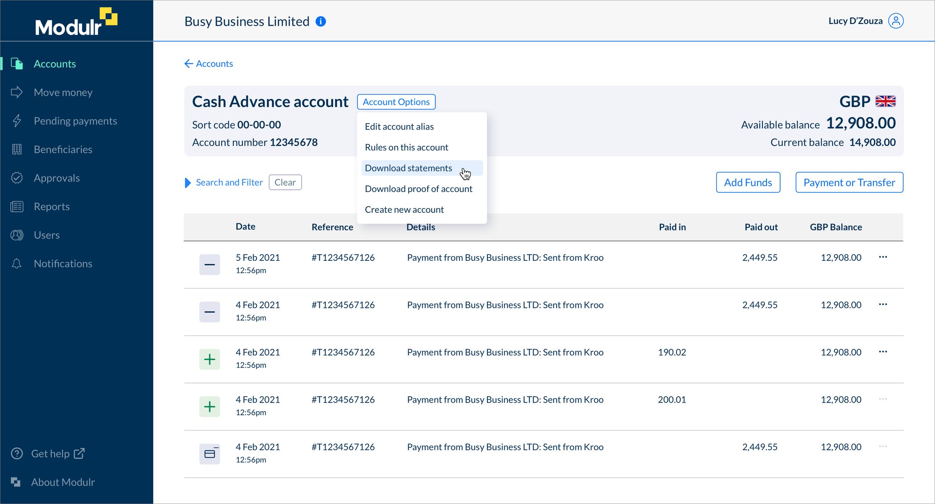The width and height of the screenshot is (935, 504).
Task: Click the 200.01 paid in amount
Action: [672, 400]
